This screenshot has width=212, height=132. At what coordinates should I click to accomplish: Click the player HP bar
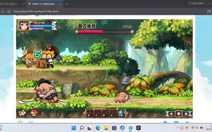[42, 23]
